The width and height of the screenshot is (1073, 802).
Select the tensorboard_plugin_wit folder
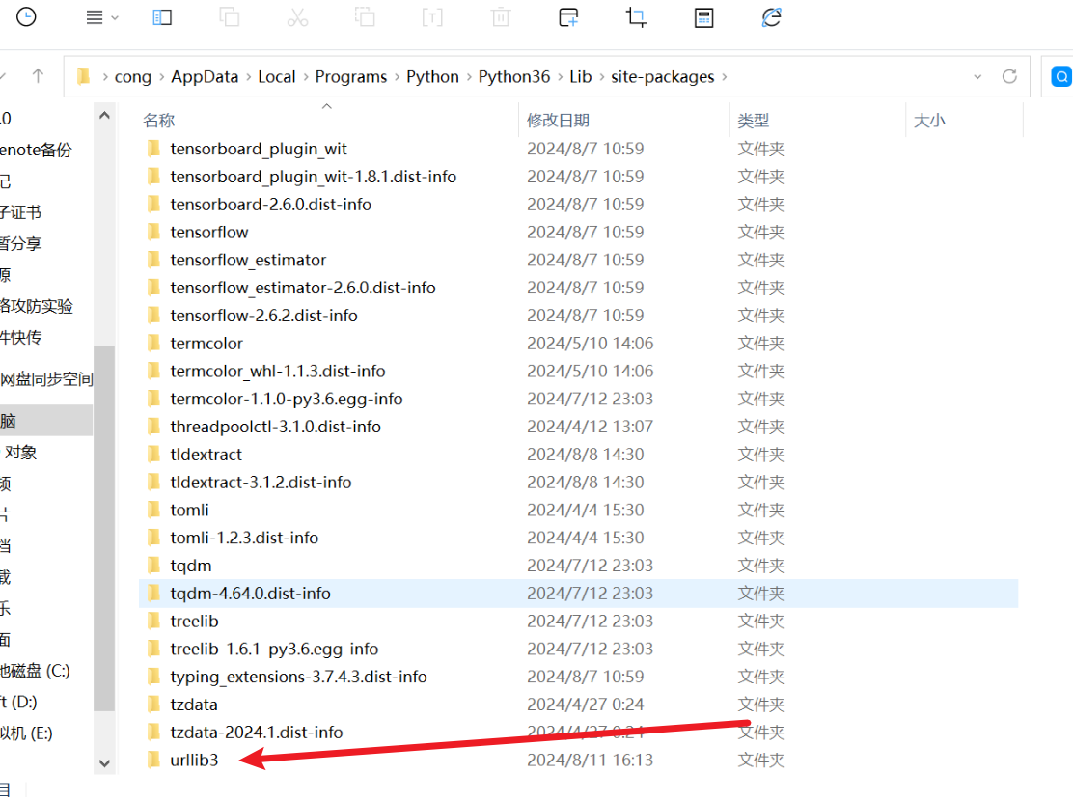pos(259,149)
